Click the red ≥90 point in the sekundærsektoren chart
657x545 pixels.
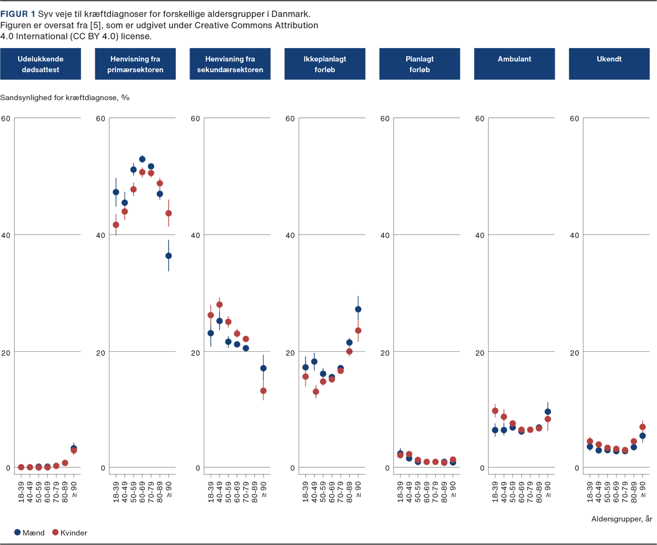(x=263, y=391)
